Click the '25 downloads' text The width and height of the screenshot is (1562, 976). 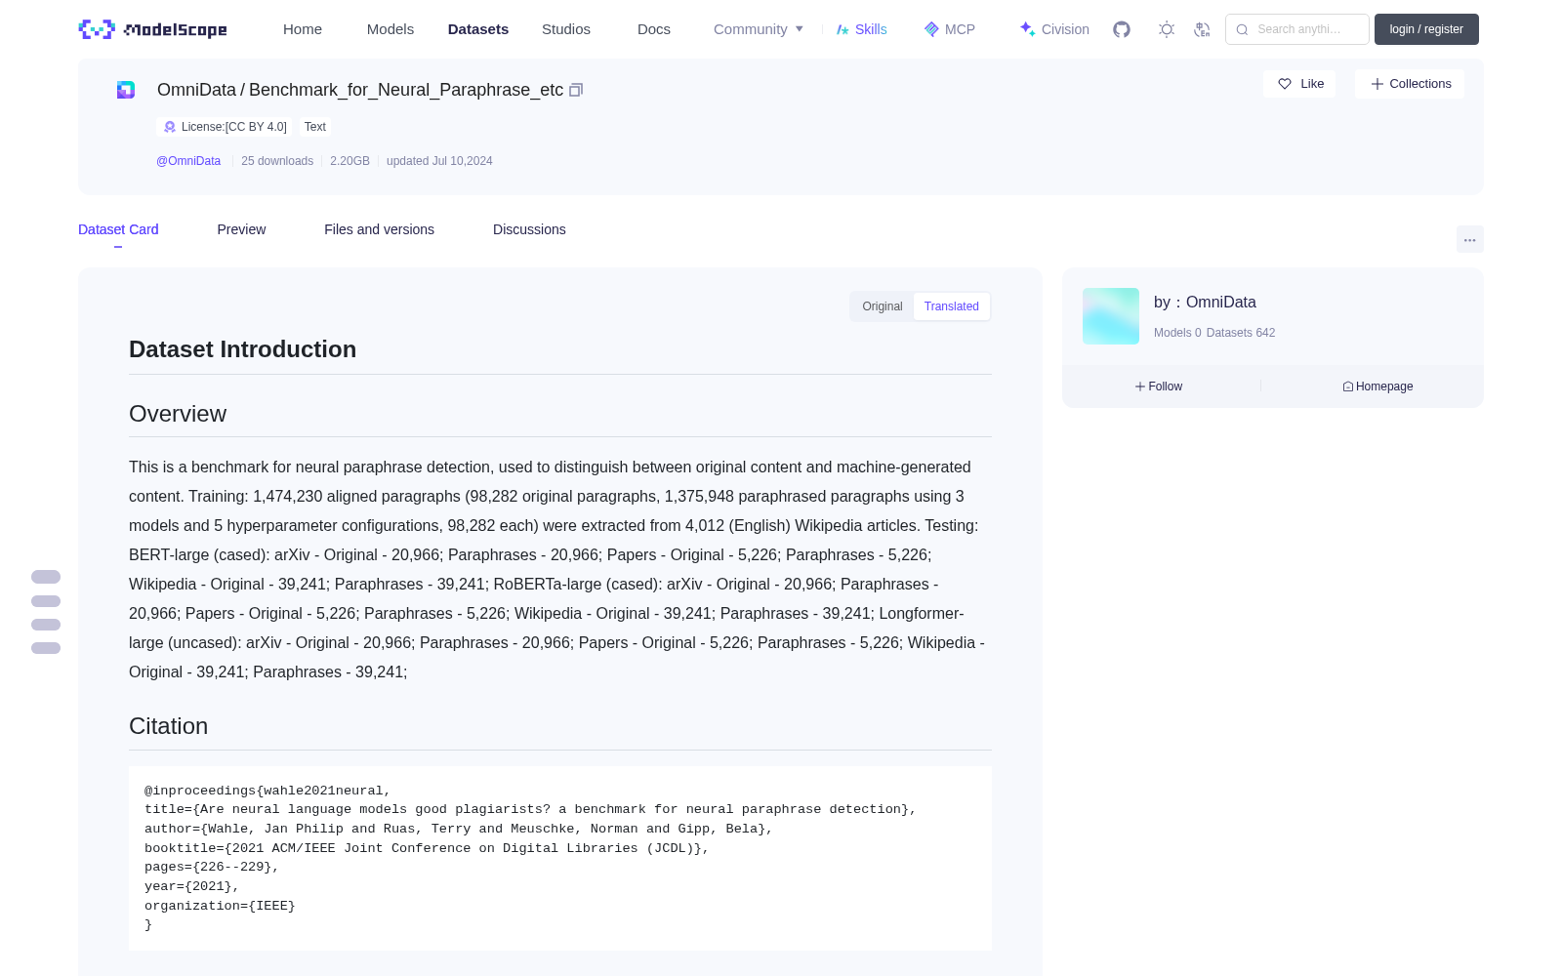pos(277,161)
